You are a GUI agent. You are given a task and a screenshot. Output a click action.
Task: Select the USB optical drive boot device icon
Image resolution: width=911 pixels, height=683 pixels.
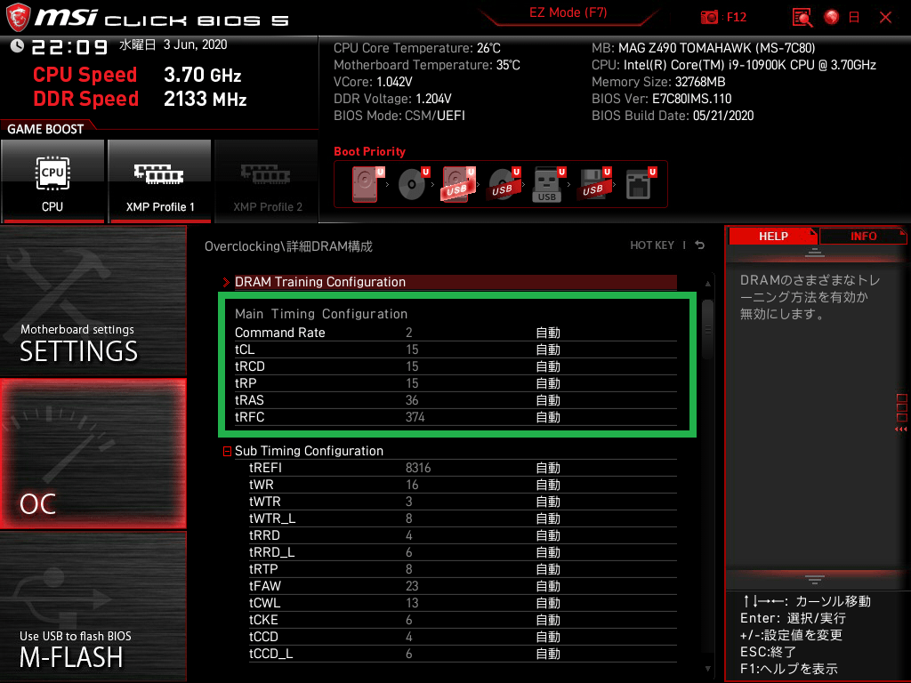(504, 184)
